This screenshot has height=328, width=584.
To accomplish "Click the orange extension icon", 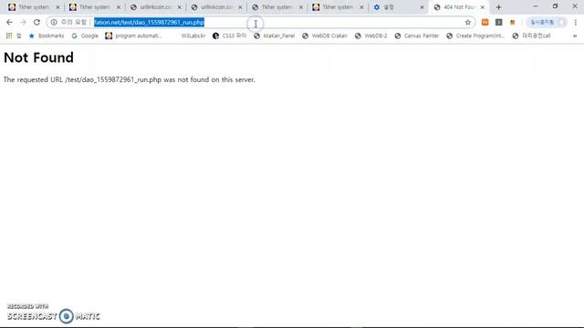I will [x=485, y=22].
